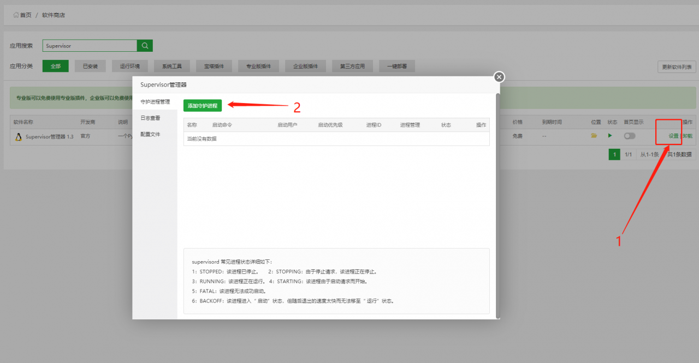Click the 进程ID column header
This screenshot has height=363, width=699.
coord(374,125)
